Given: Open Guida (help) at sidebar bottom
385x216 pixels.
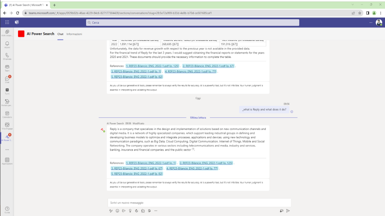Looking at the screenshot, I should 7,210.
